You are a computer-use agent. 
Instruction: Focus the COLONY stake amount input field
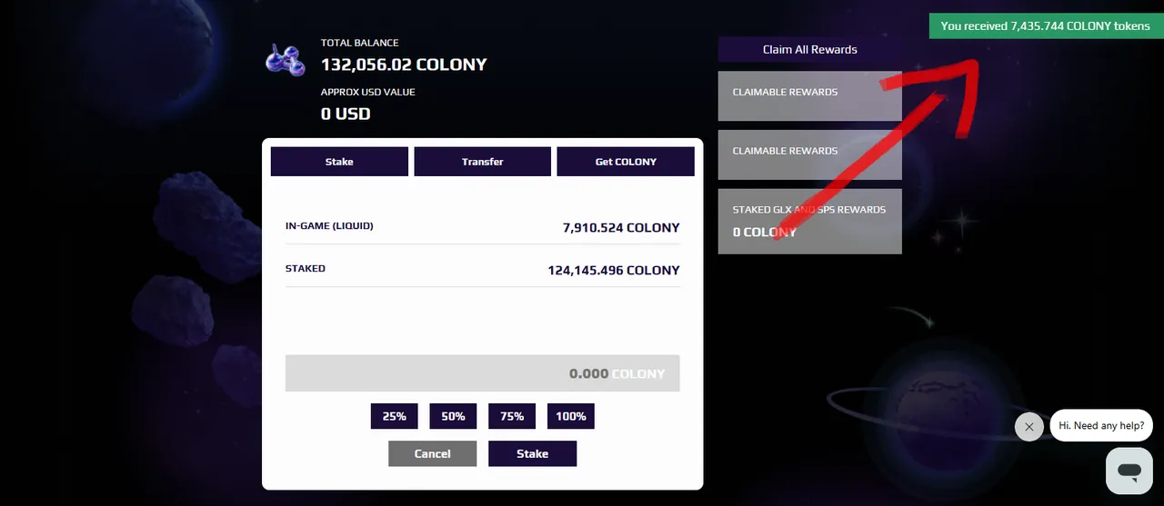click(x=482, y=373)
